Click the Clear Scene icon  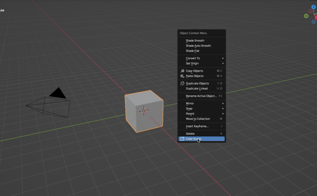coord(182,139)
